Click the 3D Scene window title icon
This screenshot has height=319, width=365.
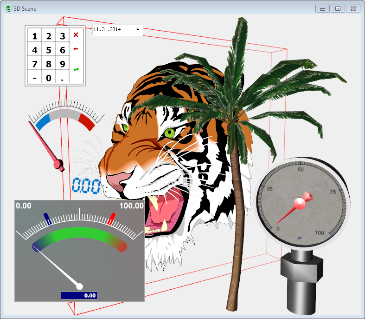[x=8, y=8]
